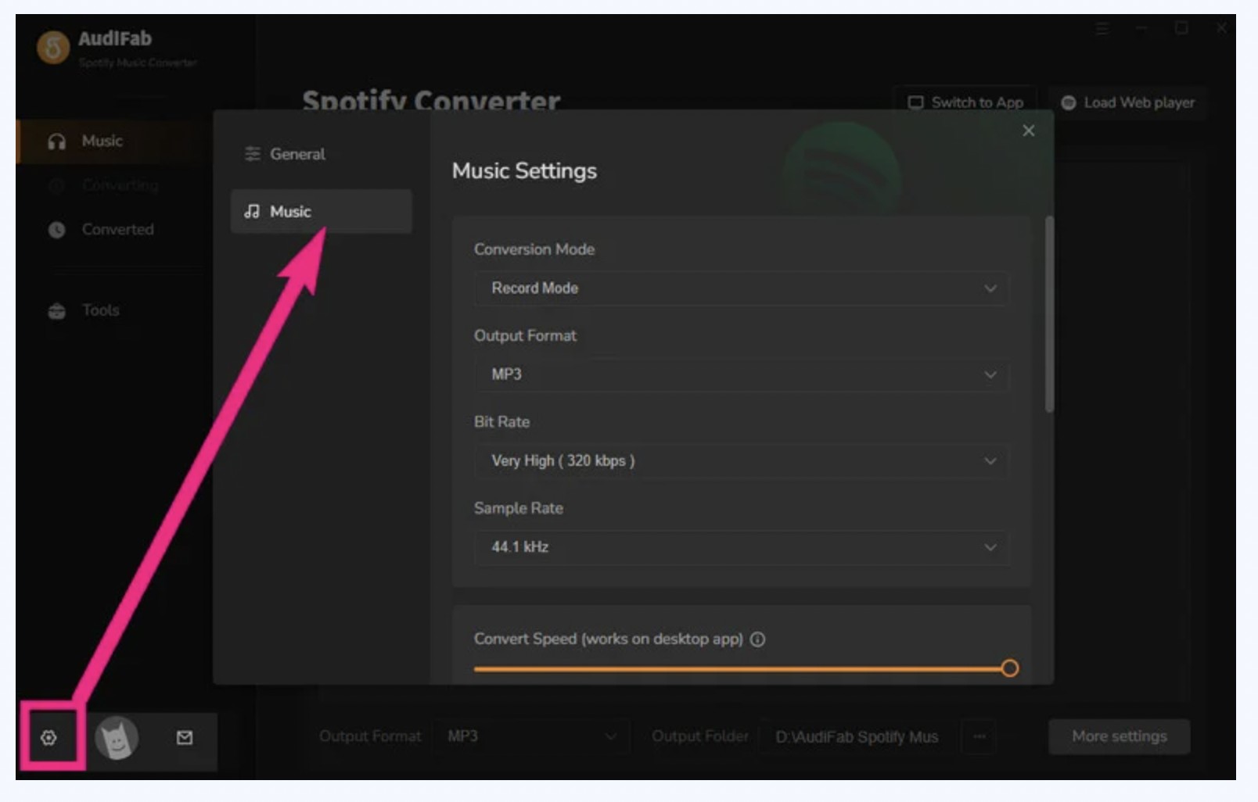Click the Output Folder path field
Image resolution: width=1258 pixels, height=802 pixels.
click(x=858, y=736)
